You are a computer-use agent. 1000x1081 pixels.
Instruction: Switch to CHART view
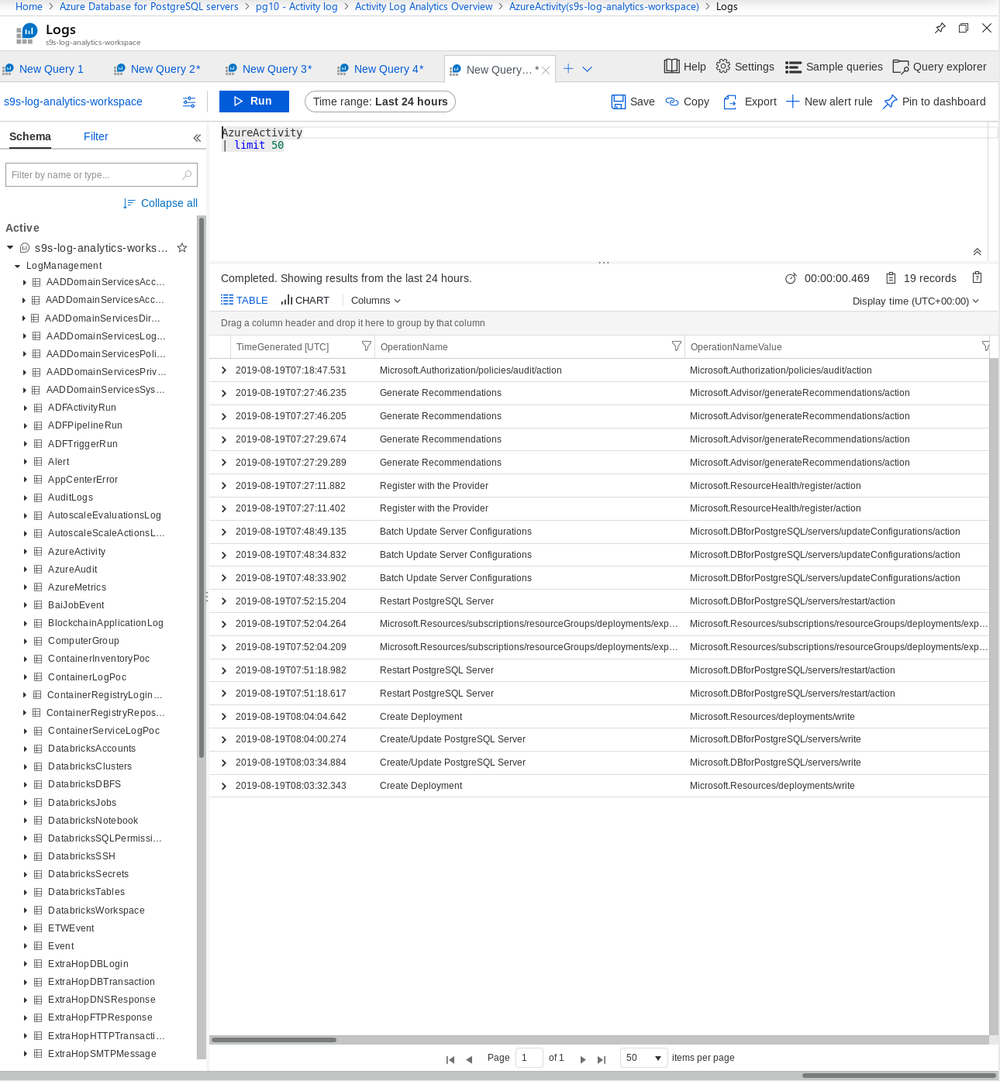[x=305, y=300]
